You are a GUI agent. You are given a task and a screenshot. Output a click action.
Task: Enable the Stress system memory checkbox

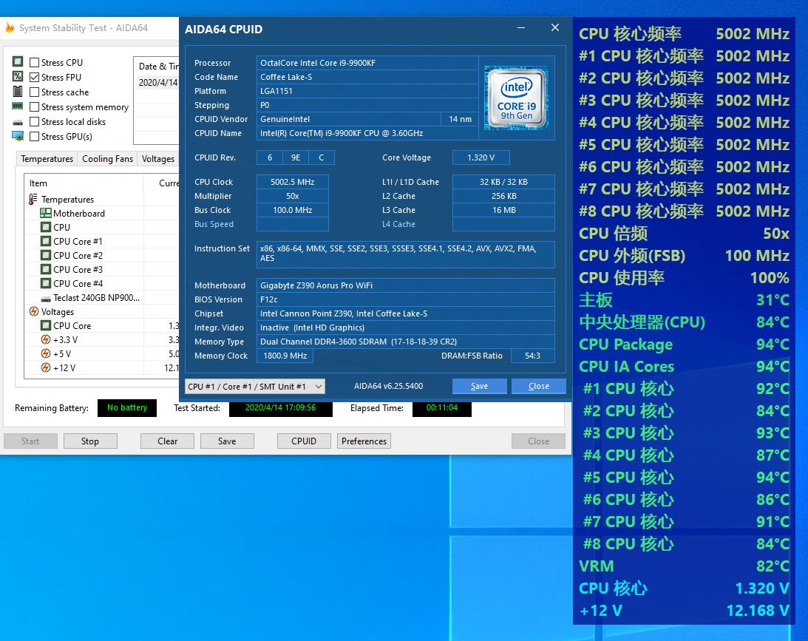(x=35, y=106)
